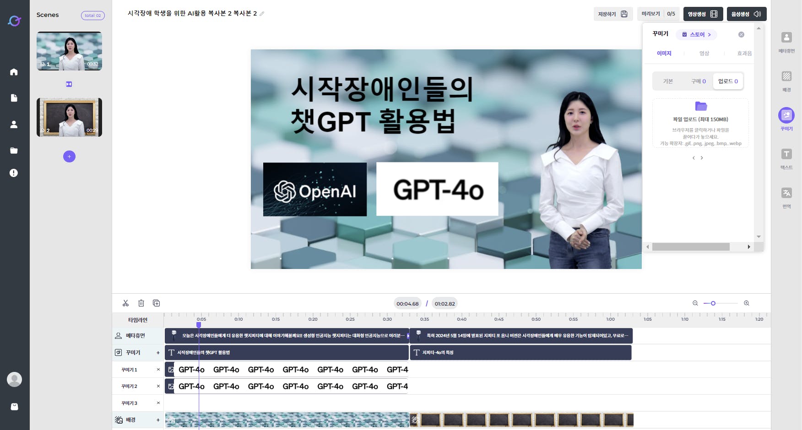Select scene 2 thumbnail

click(x=69, y=117)
